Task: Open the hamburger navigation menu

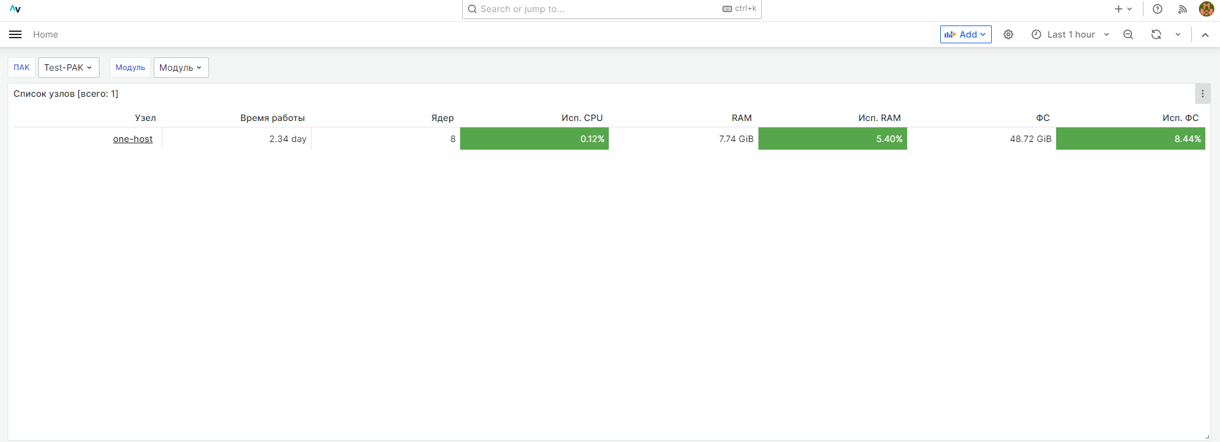Action: pyautogui.click(x=15, y=34)
